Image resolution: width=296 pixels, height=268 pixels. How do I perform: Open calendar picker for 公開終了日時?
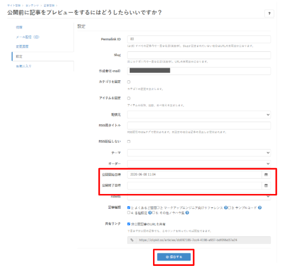coord(266,186)
